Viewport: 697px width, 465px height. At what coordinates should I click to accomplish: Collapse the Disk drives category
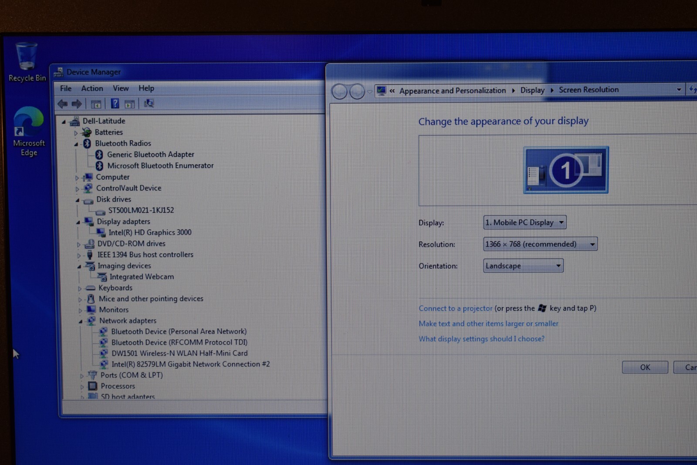tap(78, 200)
